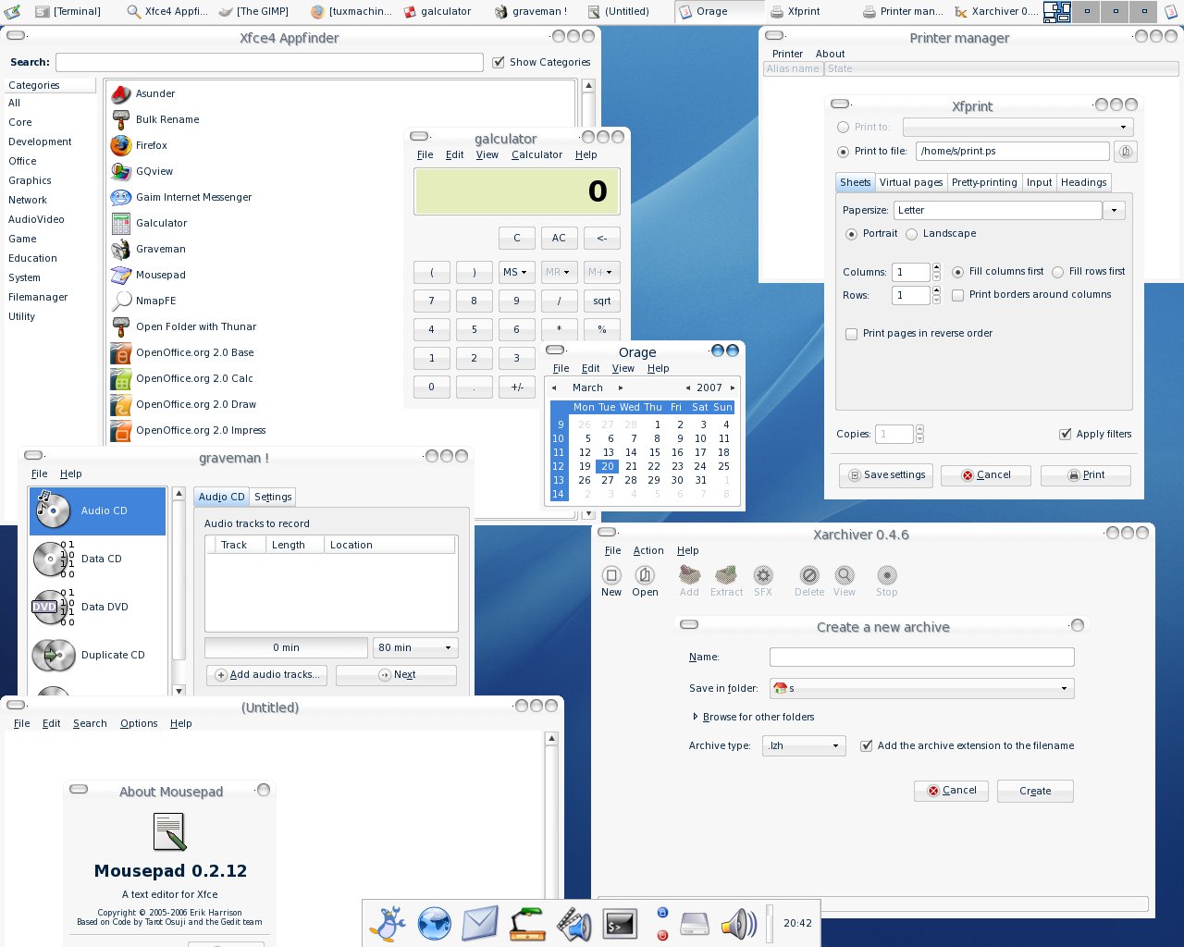Switch to the Virtual pages tab

pyautogui.click(x=911, y=182)
